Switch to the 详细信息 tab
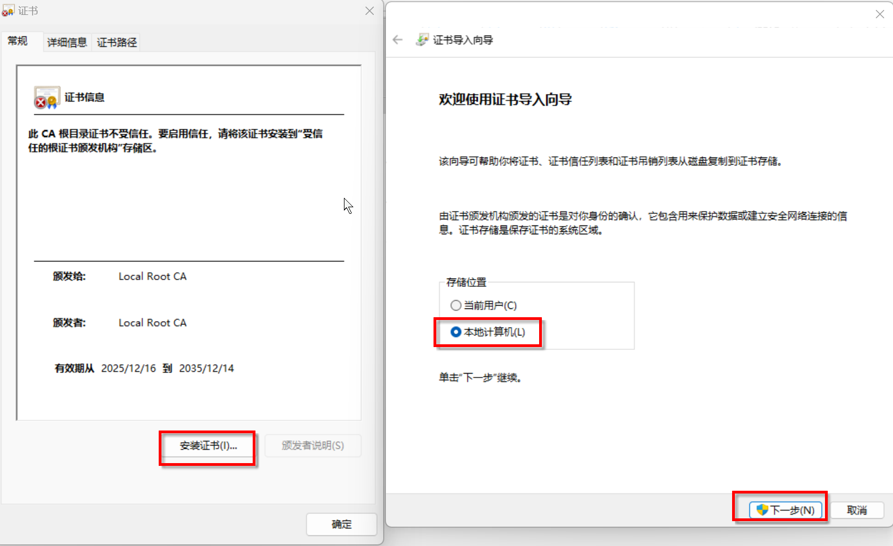Image resolution: width=893 pixels, height=546 pixels. [67, 42]
